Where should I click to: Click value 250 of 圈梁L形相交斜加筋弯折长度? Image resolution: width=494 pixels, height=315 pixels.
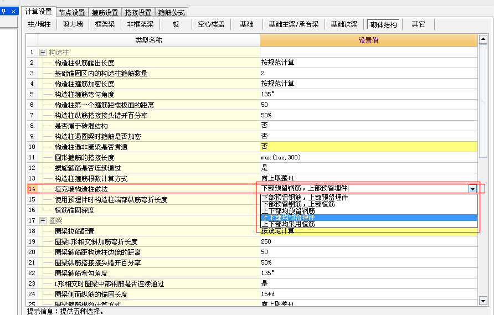click(x=369, y=241)
